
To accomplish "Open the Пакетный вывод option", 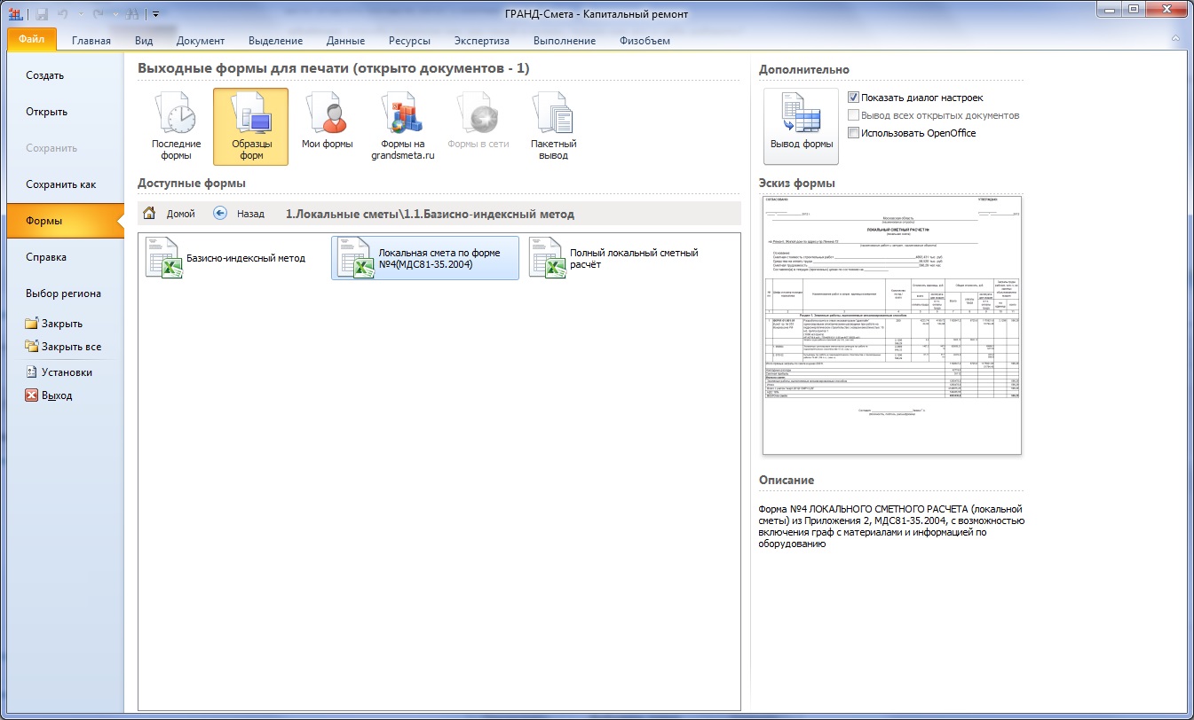I will 553,126.
